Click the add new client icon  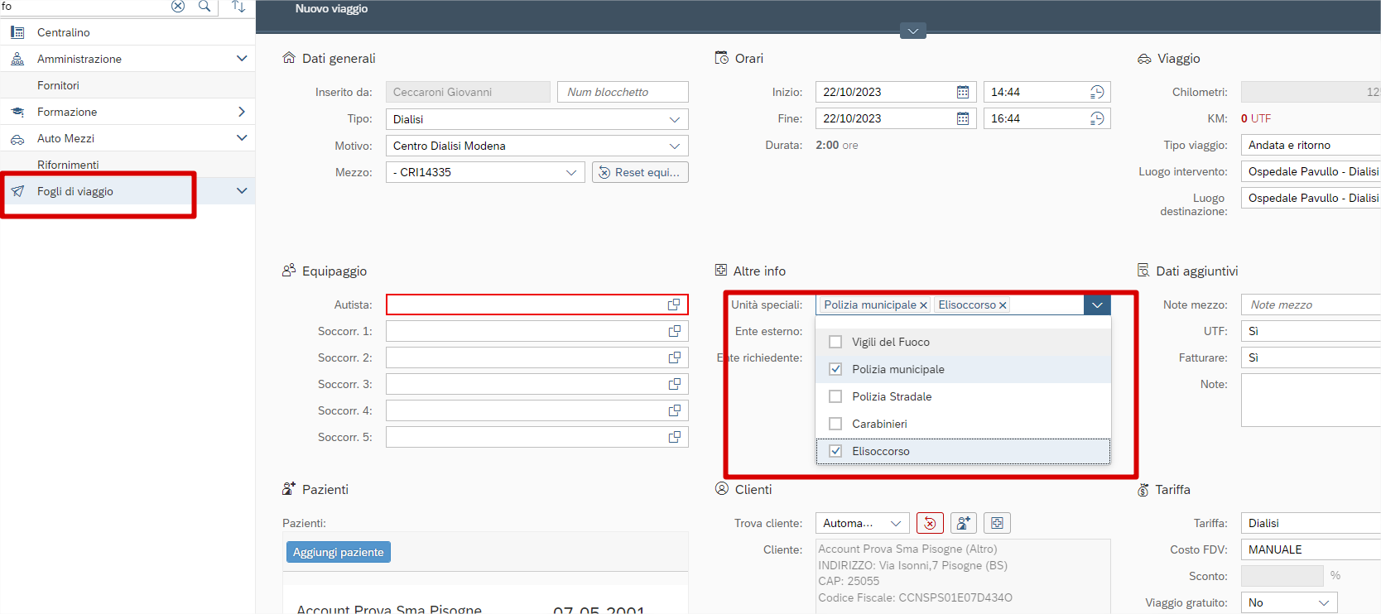click(963, 523)
